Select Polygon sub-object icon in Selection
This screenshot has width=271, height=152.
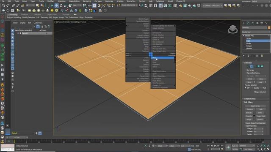click(259, 66)
